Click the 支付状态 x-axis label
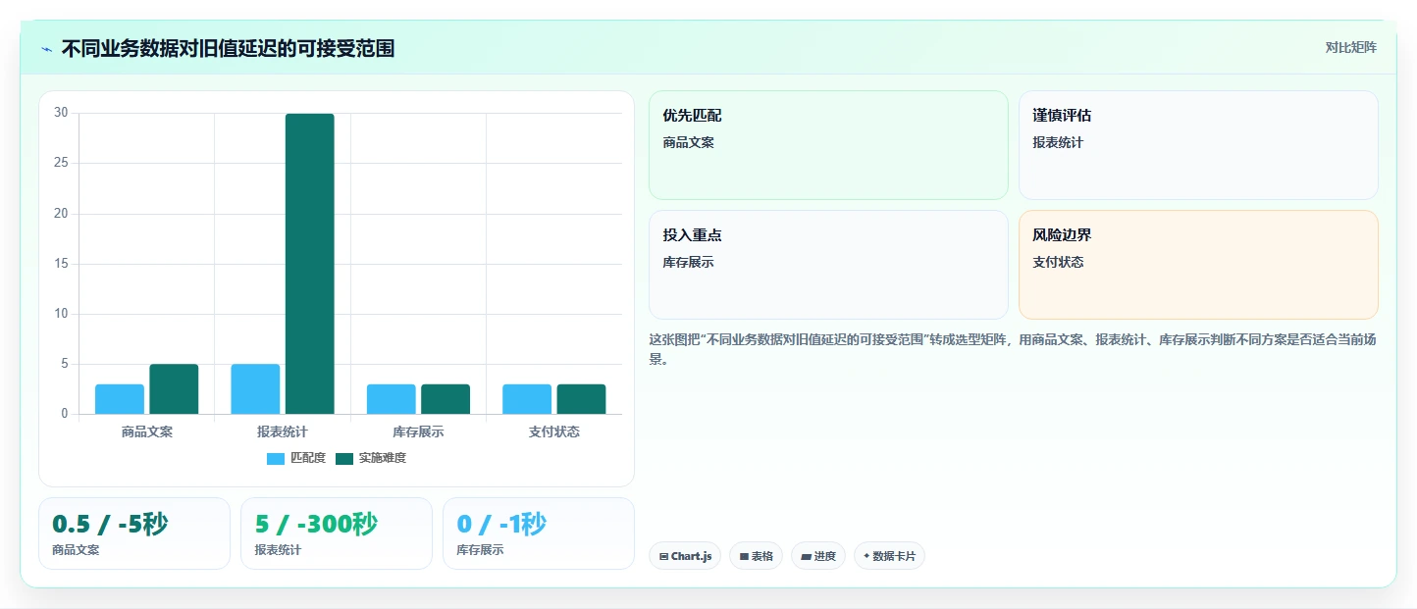The height and width of the screenshot is (609, 1417). (x=554, y=431)
